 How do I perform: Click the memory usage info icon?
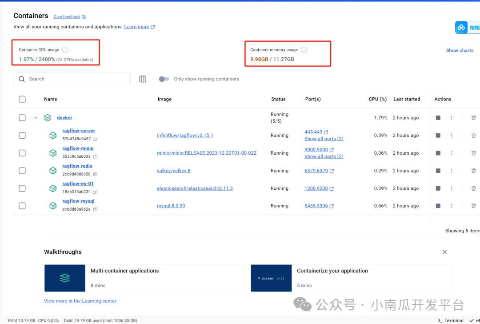coord(304,50)
